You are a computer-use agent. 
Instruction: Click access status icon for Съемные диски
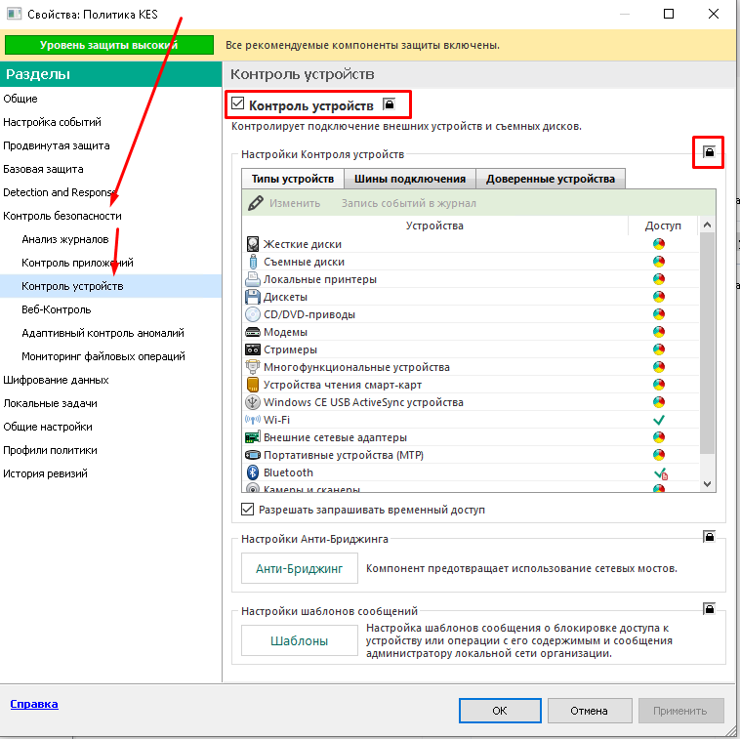pos(659,262)
